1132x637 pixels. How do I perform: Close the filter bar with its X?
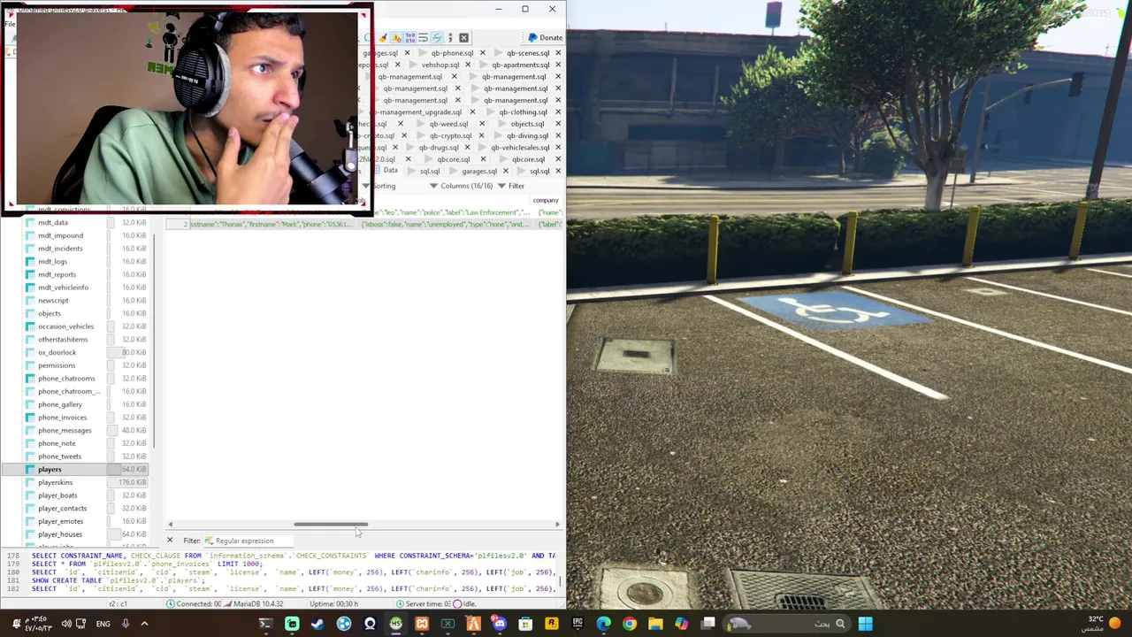click(170, 541)
